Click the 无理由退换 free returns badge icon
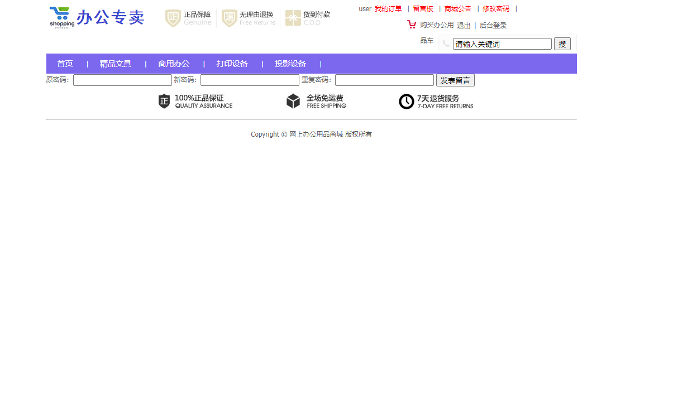 pos(229,18)
